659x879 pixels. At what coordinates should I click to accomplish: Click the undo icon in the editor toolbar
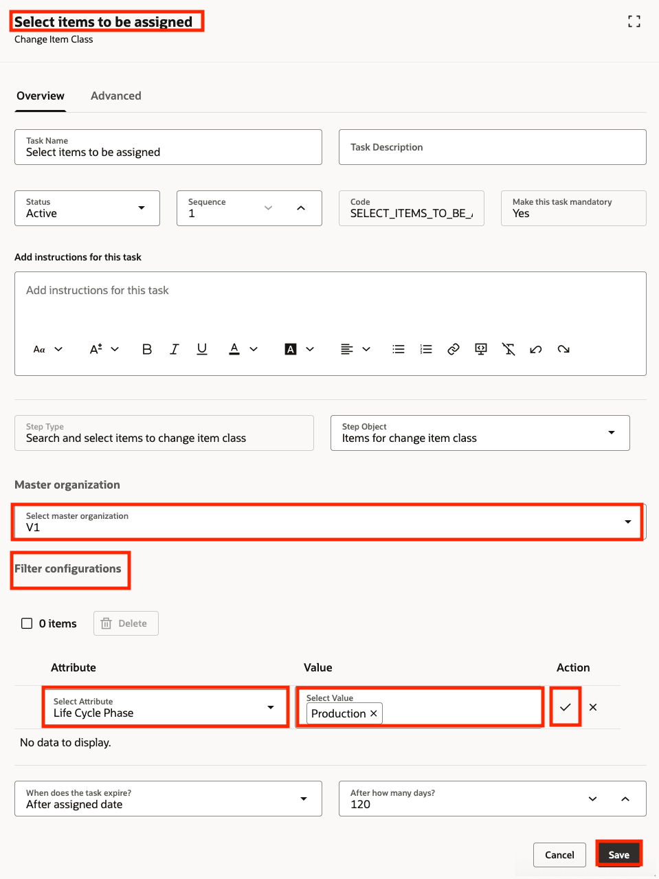[x=536, y=348]
